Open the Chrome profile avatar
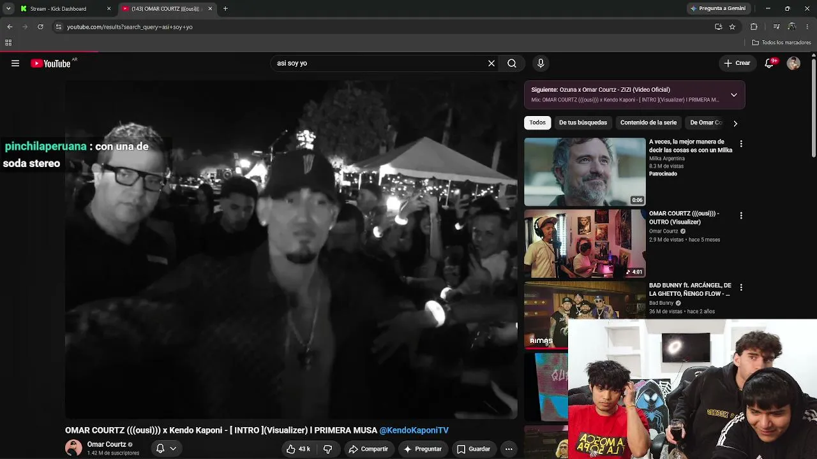The image size is (817, 459). pyautogui.click(x=791, y=27)
